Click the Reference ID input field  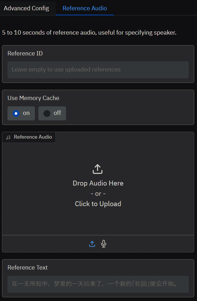tap(98, 69)
